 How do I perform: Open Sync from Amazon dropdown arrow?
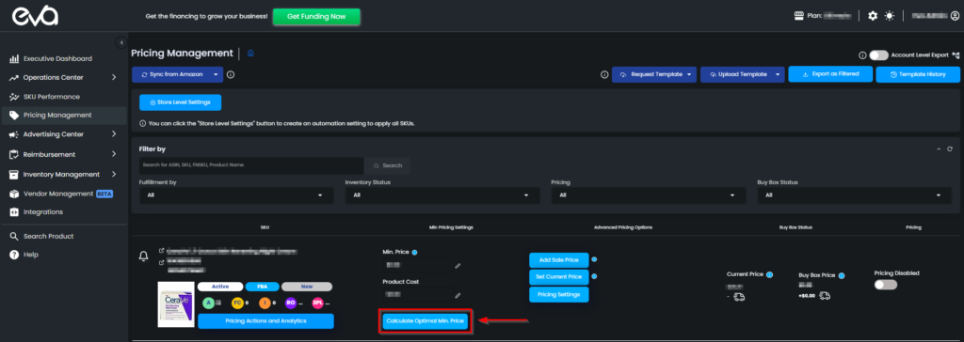click(x=216, y=75)
